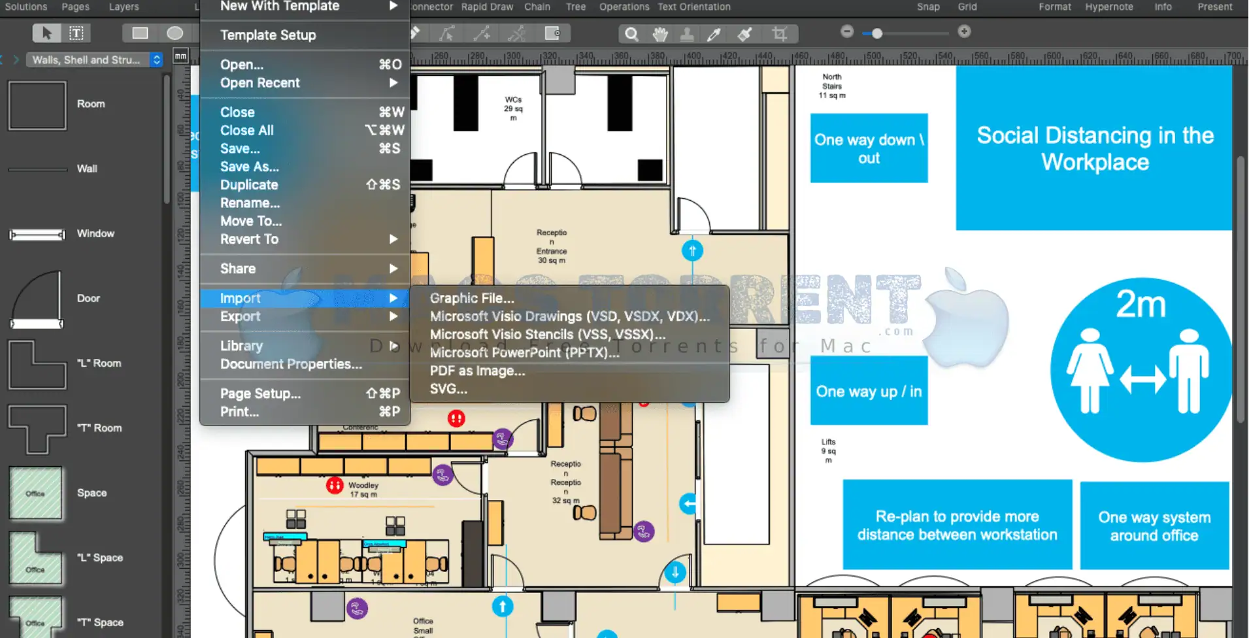1249x638 pixels.
Task: Import SVG... file
Action: (x=569, y=389)
